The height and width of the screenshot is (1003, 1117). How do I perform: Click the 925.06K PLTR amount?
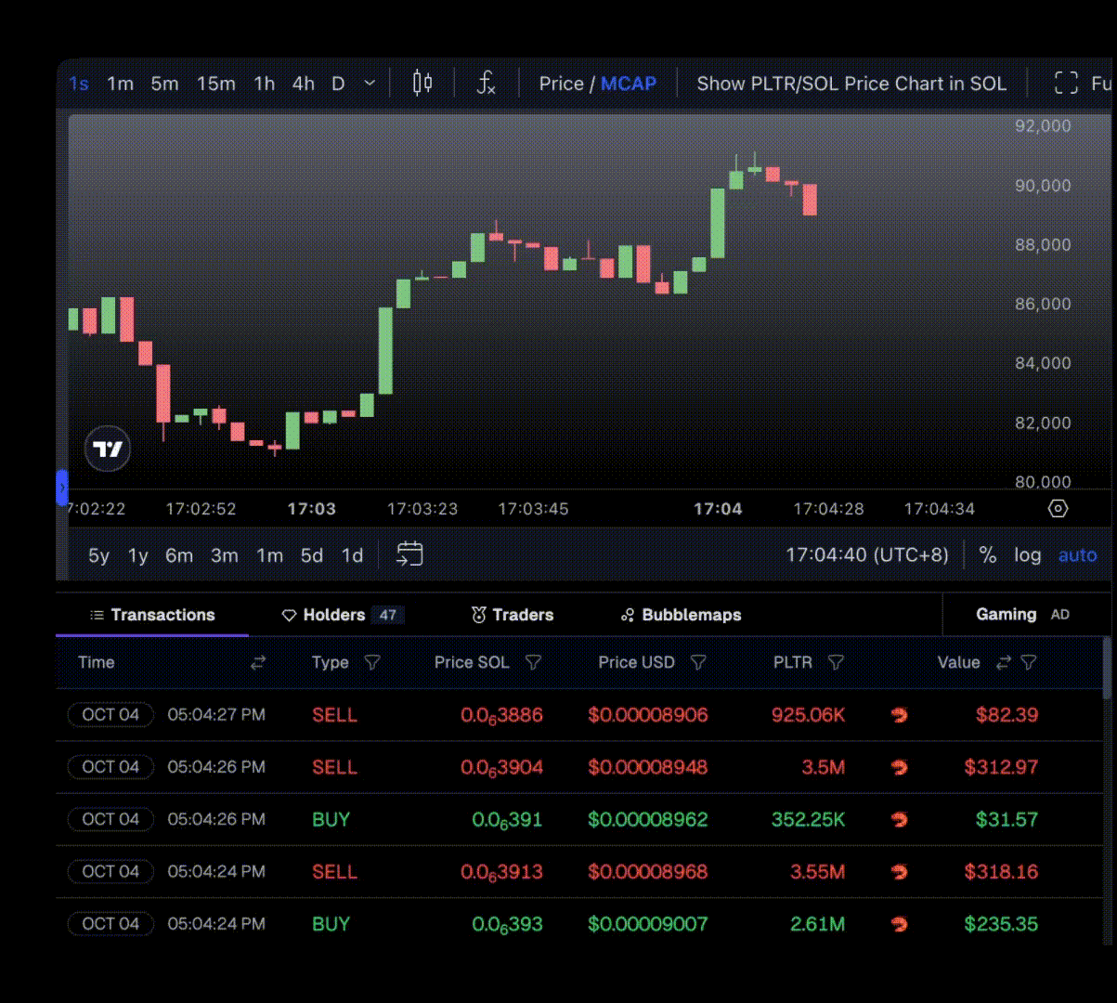tap(808, 715)
